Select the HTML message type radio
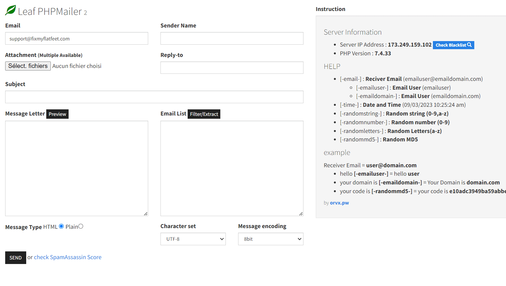Screen dimensions: 506x286 tap(61, 226)
